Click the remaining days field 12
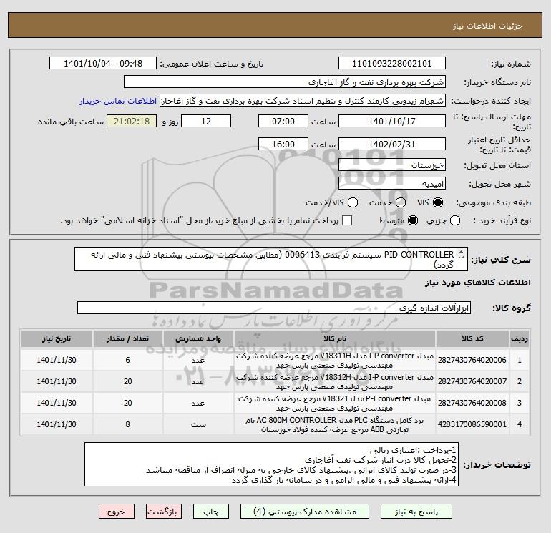The image size is (551, 533). pyautogui.click(x=206, y=121)
